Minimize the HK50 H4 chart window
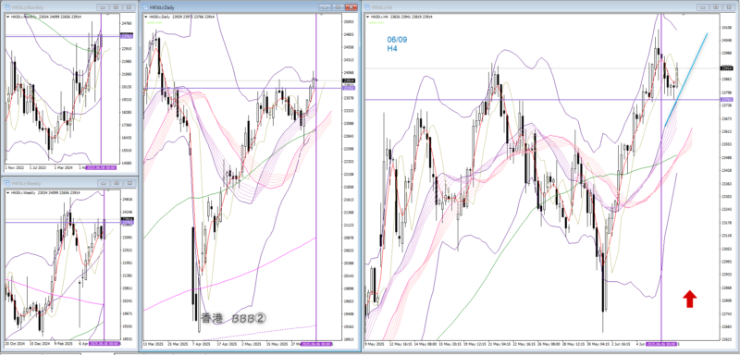The width and height of the screenshot is (740, 355). pos(703,7)
